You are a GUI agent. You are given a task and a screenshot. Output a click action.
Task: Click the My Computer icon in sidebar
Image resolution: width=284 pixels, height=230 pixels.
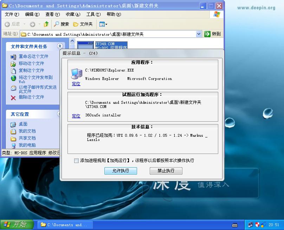click(13, 146)
